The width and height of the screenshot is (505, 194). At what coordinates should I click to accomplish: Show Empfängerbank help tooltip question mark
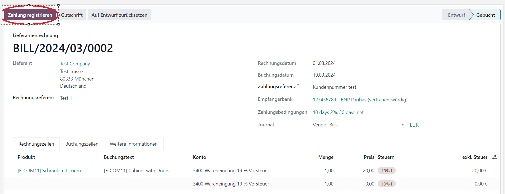coord(295,98)
